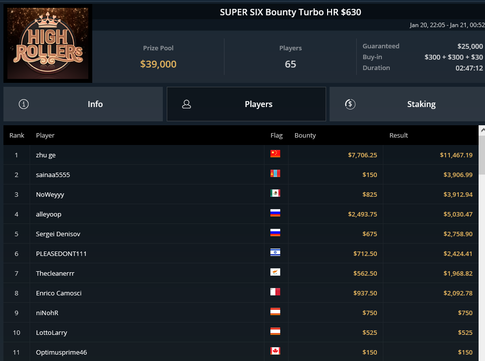This screenshot has width=485, height=361.
Task: Select player PLEASEDONT111
Action: (61, 254)
